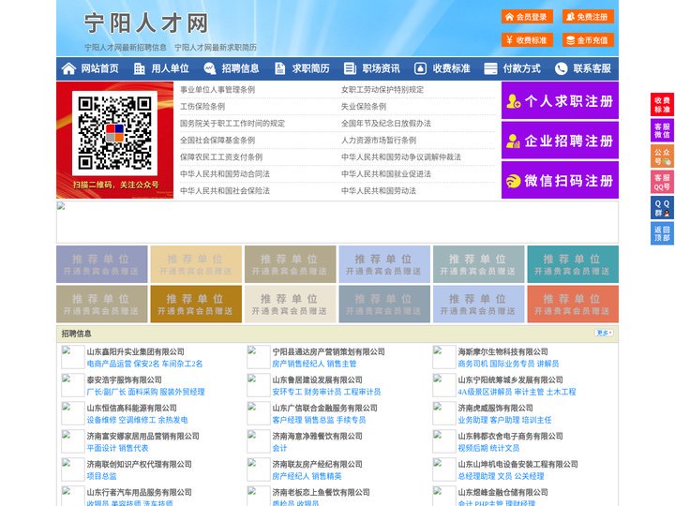Screen dimensions: 675x506
Task: Click 更多 in 招聘信息 section header
Action: click(604, 333)
